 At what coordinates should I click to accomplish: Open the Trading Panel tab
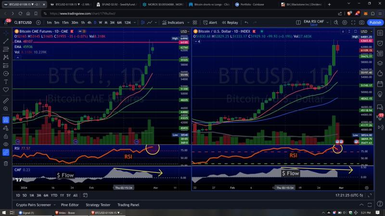128,205
